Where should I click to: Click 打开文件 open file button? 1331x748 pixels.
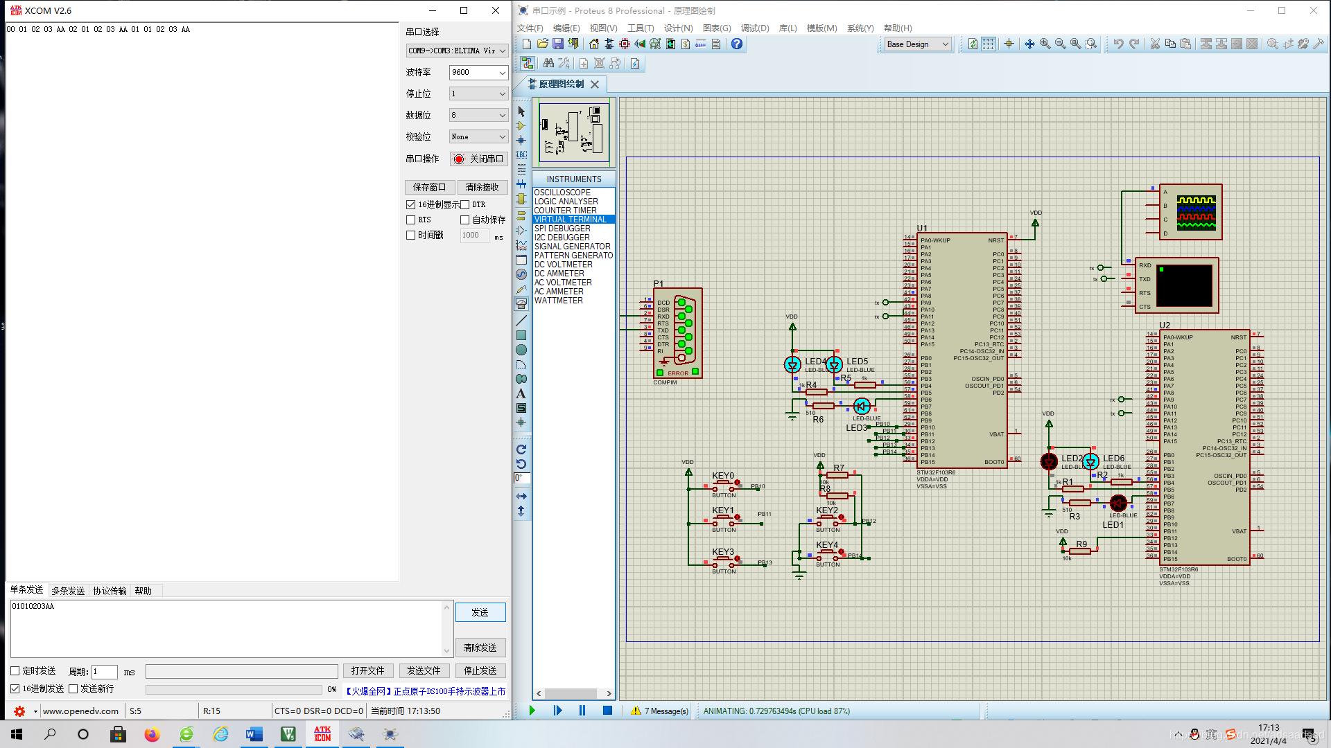click(x=368, y=671)
